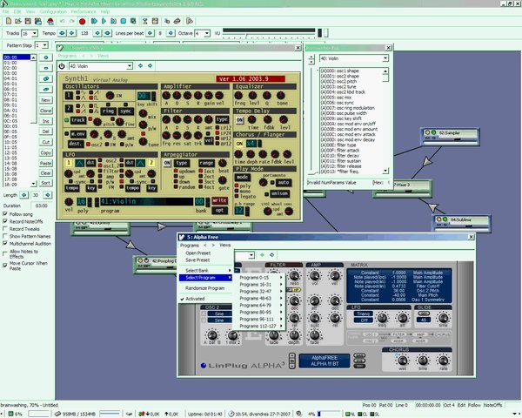Choose Randomize Program menu entry

tap(205, 288)
